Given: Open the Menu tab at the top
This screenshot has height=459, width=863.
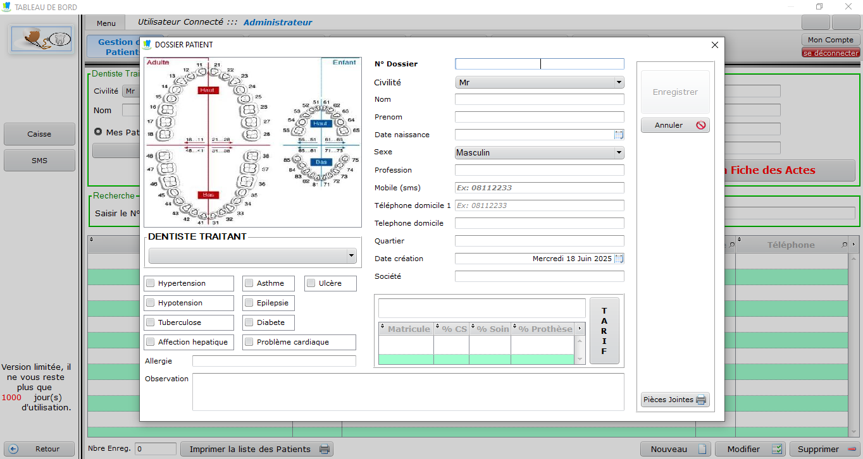Looking at the screenshot, I should pyautogui.click(x=106, y=23).
